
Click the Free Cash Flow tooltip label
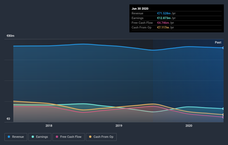[x=142, y=23]
